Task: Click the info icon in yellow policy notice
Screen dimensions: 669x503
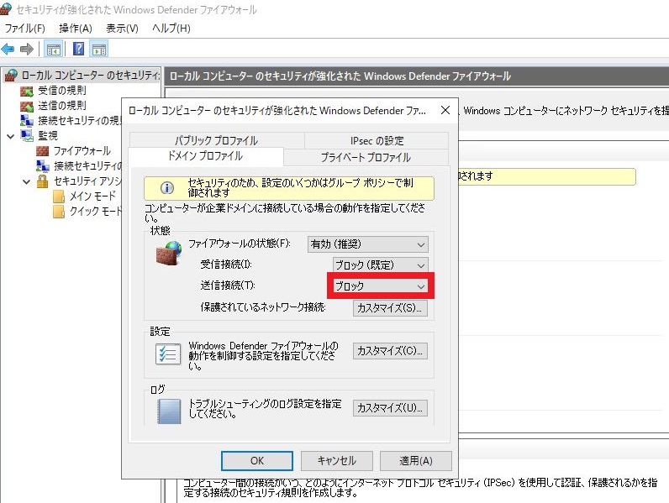Action: [166, 187]
